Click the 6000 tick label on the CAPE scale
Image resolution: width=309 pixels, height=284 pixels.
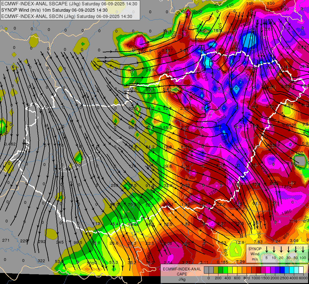click(x=303, y=278)
